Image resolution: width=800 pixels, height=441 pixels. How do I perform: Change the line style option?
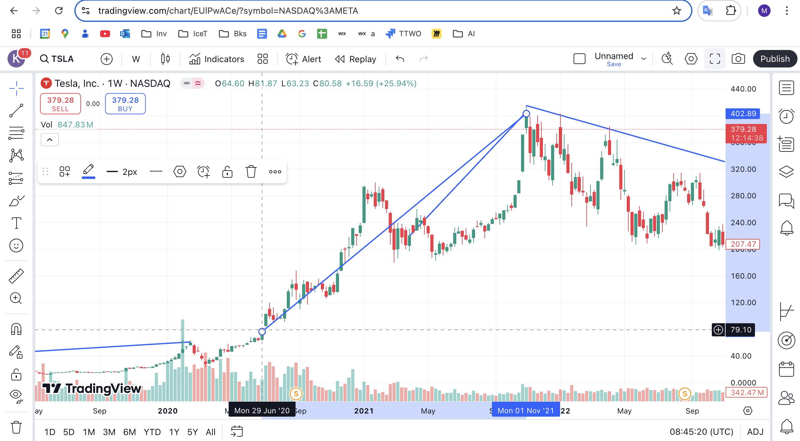(x=156, y=171)
